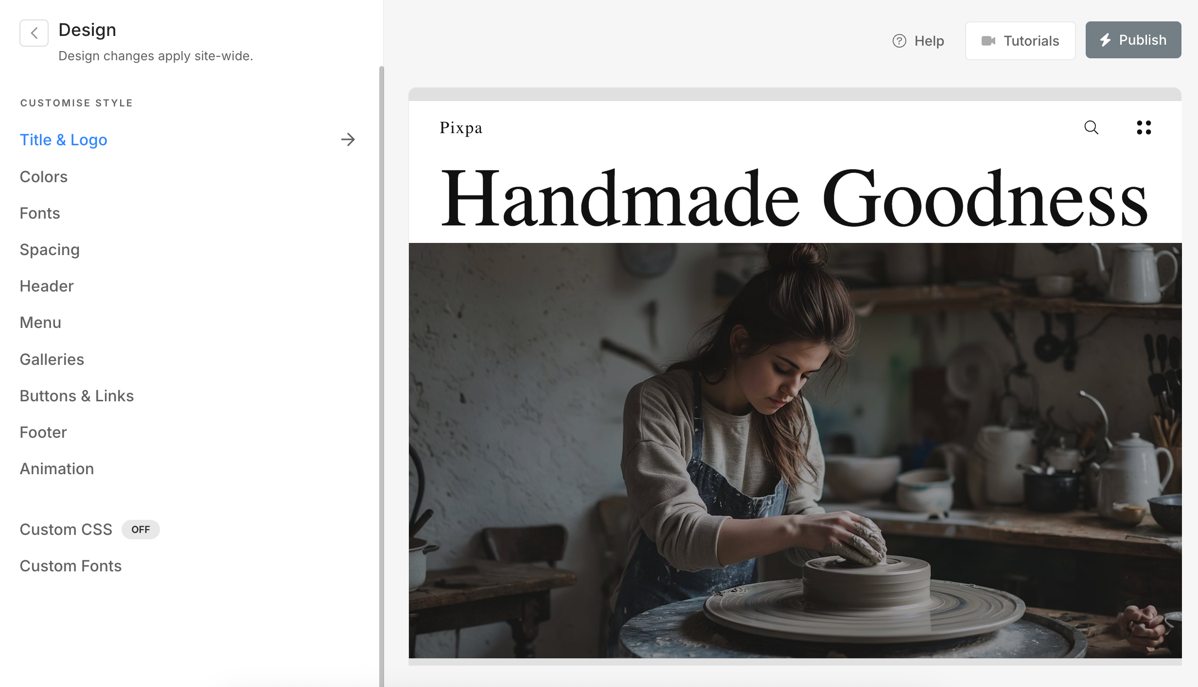This screenshot has height=687, width=1198.
Task: Open the Fonts design settings
Action: 40,213
